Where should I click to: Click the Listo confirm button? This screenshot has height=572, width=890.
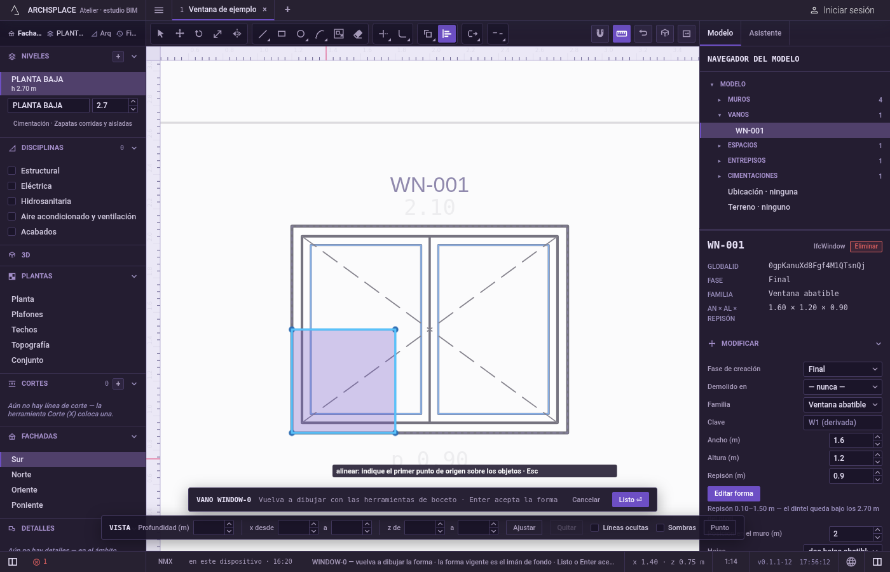click(631, 500)
